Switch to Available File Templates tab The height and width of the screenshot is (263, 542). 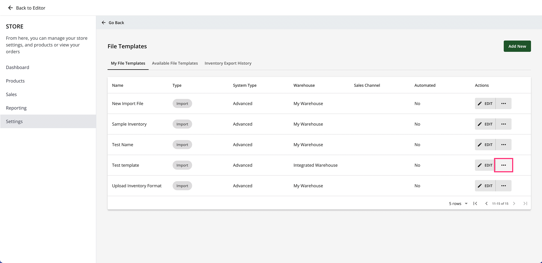[x=175, y=63]
